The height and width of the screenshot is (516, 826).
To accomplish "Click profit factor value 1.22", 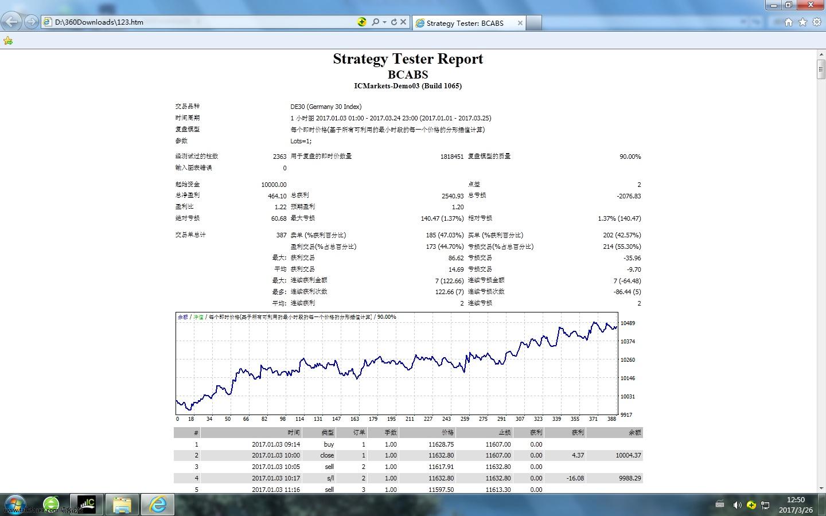I will (x=280, y=207).
